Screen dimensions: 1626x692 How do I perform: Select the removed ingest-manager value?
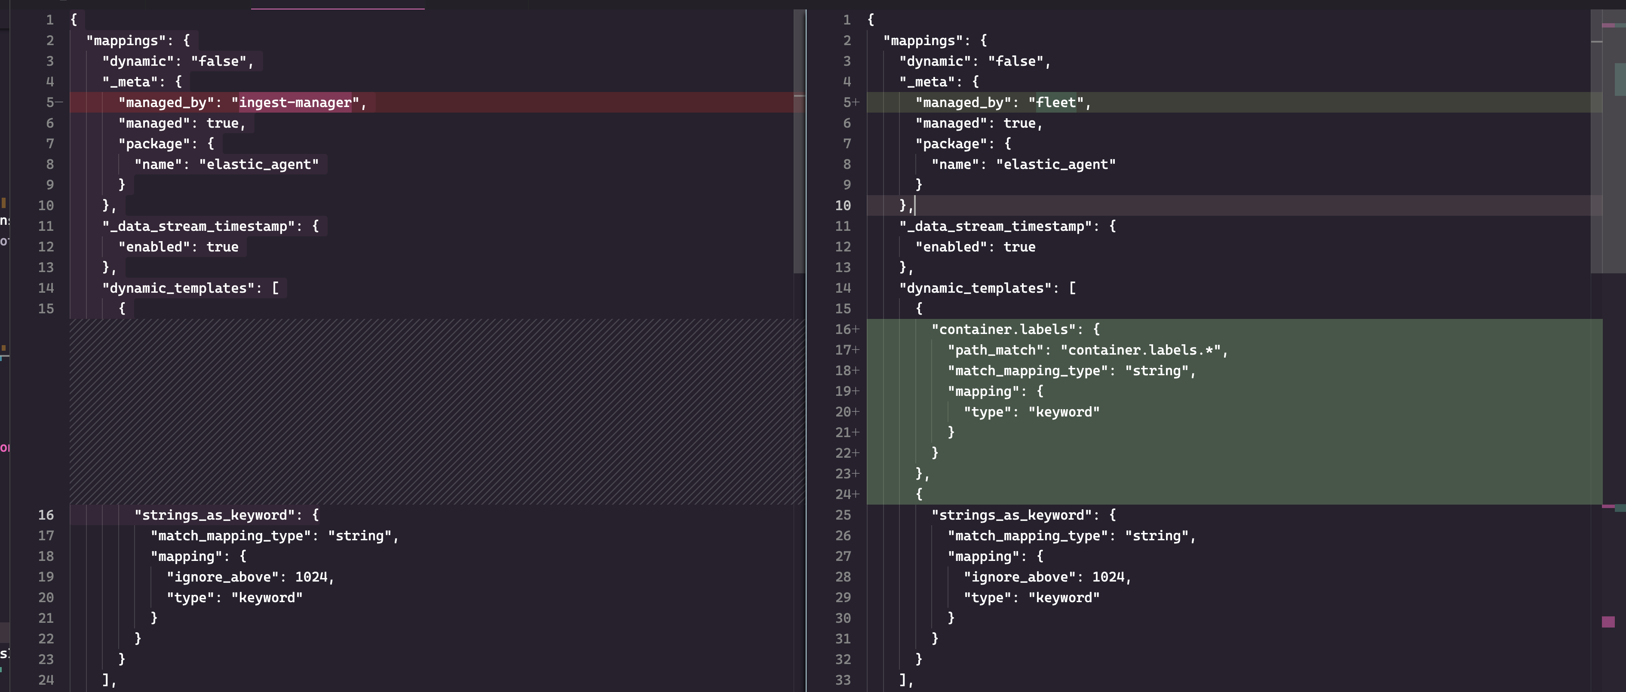294,102
